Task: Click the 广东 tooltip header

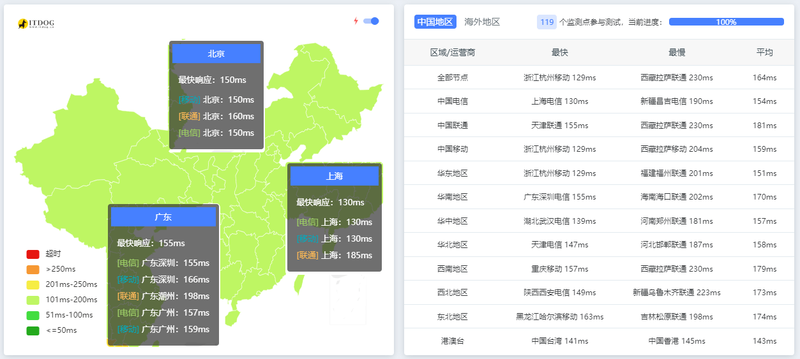Action: [163, 217]
